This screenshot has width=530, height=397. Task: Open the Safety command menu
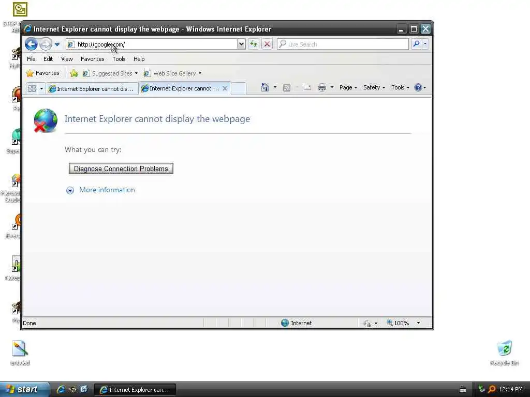coord(374,87)
